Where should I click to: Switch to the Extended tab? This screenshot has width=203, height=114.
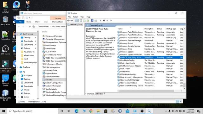pos(90,94)
